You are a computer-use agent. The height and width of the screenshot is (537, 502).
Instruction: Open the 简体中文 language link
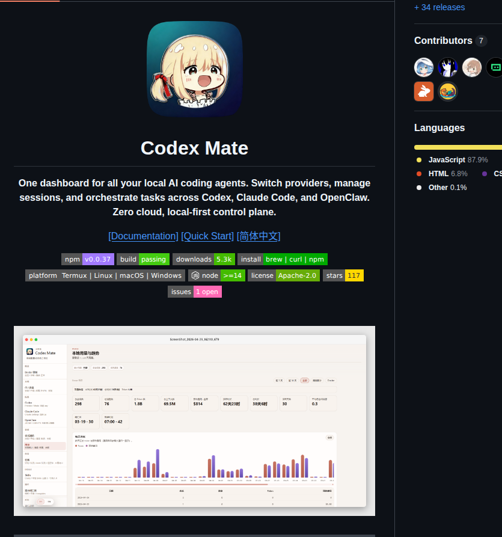[259, 236]
